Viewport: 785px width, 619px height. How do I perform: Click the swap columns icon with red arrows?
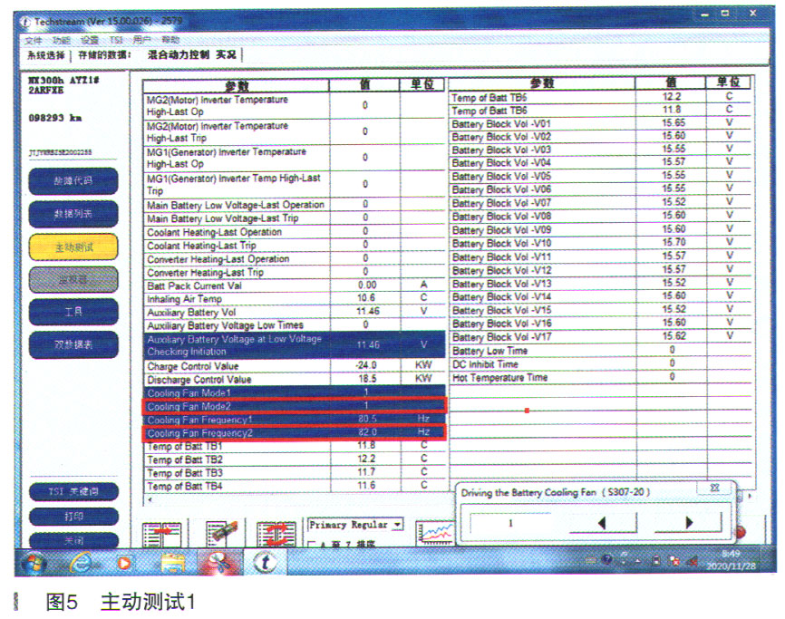(276, 534)
